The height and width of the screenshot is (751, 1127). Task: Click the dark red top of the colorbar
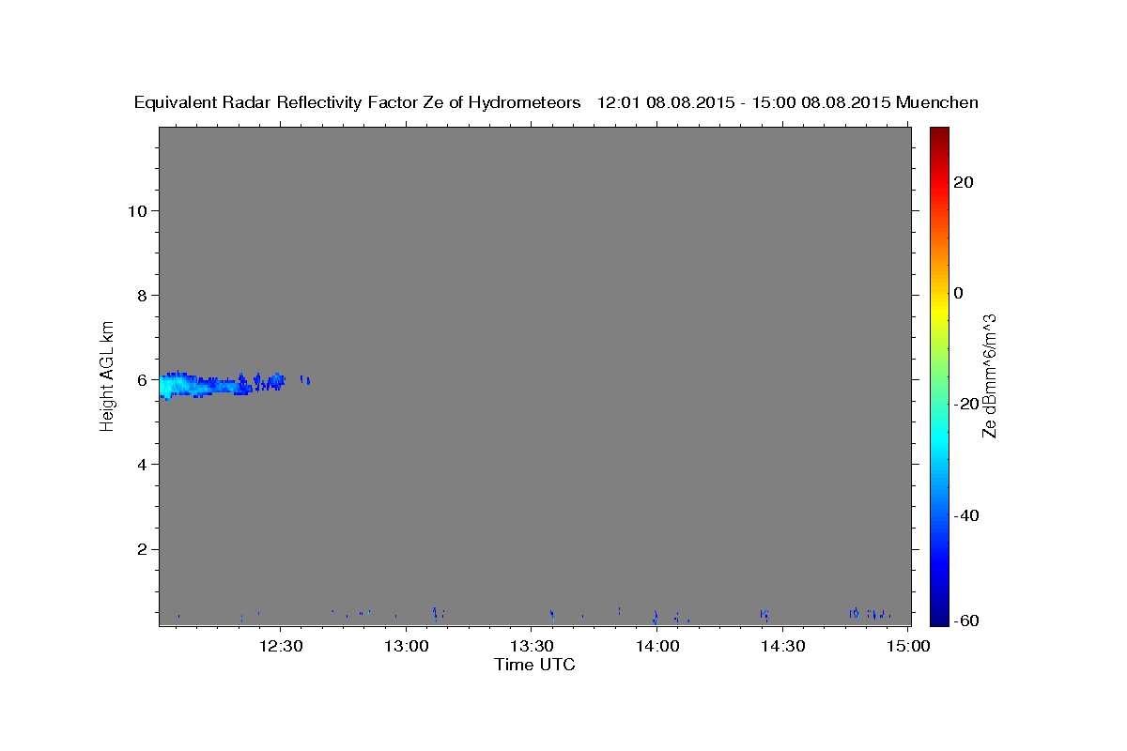(x=939, y=134)
